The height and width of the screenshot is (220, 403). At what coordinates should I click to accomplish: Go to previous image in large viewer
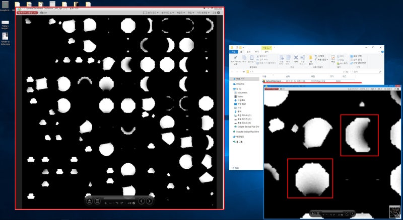pos(141,201)
